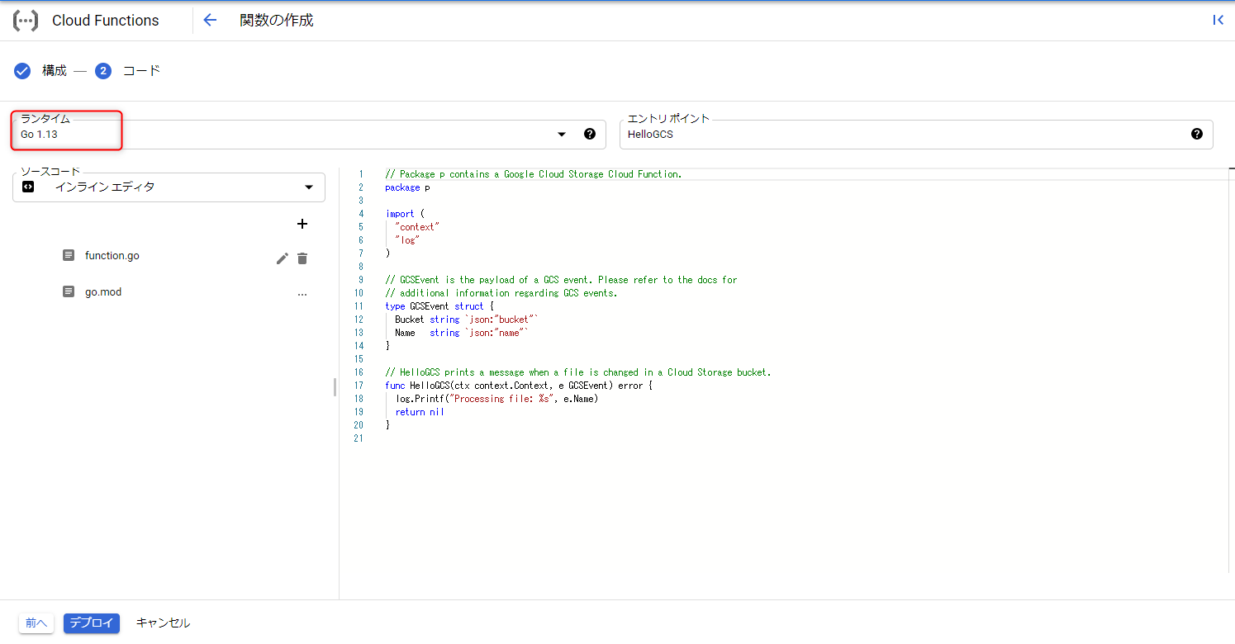The width and height of the screenshot is (1235, 644).
Task: Click line number 21 in editor
Action: tap(358, 438)
